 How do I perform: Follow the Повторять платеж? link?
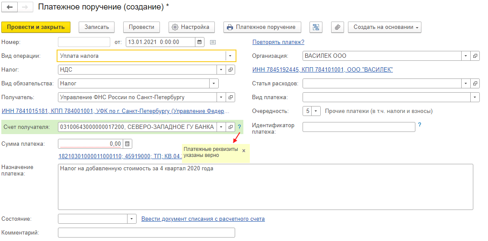pos(278,42)
